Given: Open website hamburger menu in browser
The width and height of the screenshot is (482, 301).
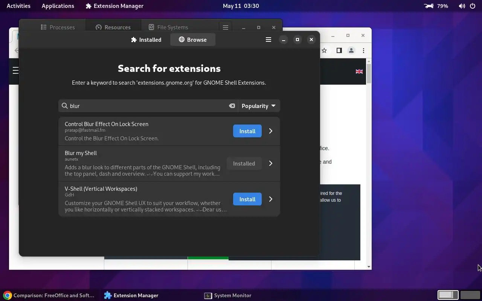Looking at the screenshot, I should point(15,70).
